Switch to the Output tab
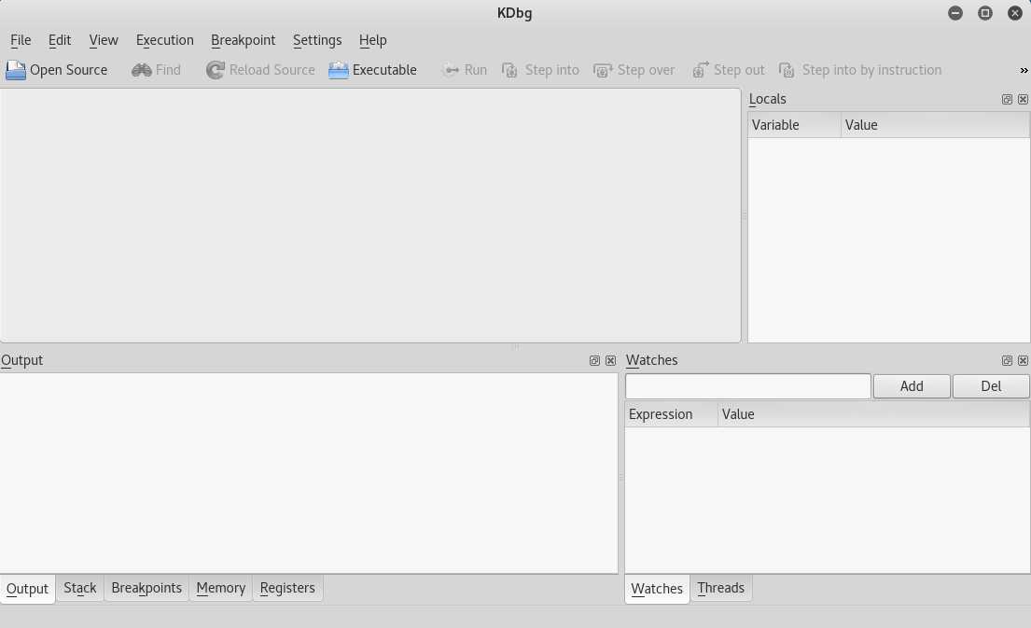 28,589
